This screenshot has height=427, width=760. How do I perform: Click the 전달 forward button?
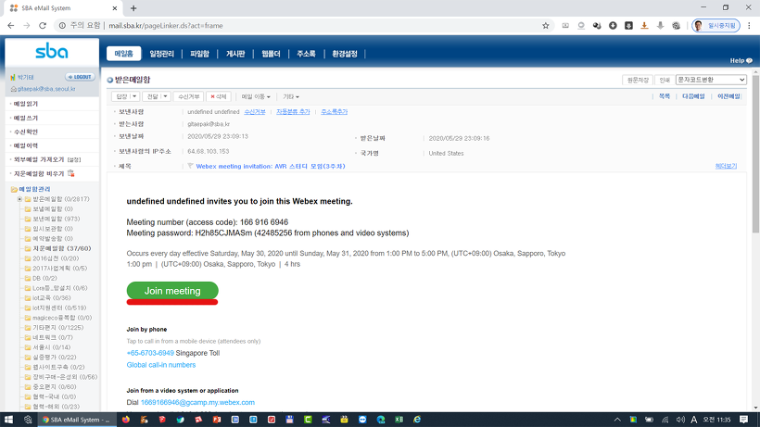point(152,97)
